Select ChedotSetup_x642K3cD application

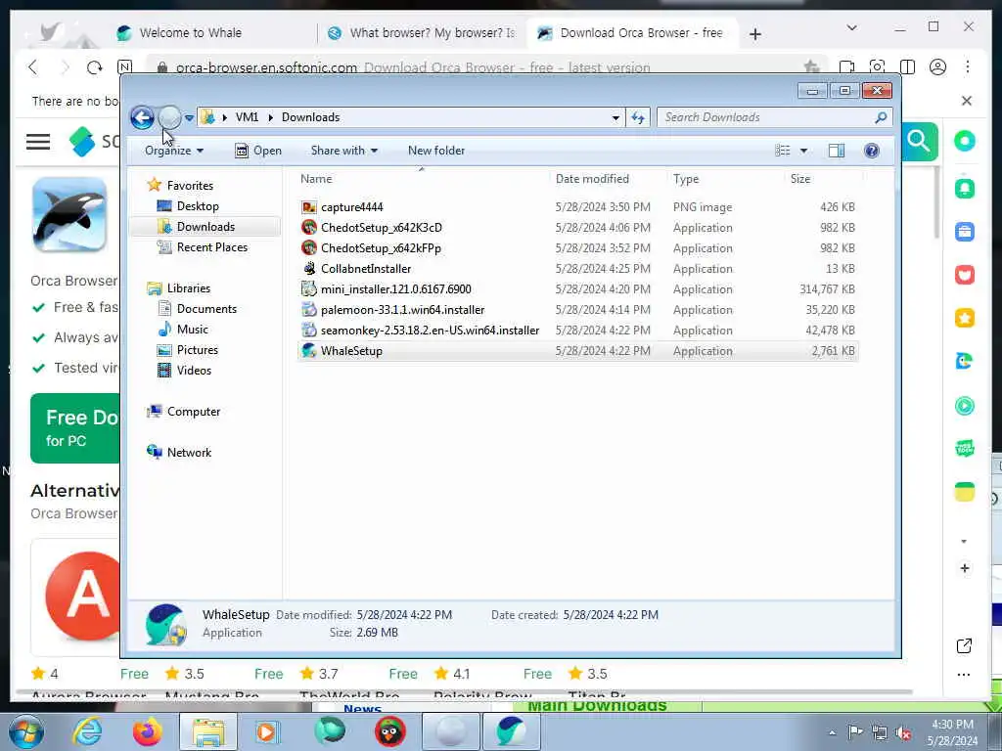[577, 227]
